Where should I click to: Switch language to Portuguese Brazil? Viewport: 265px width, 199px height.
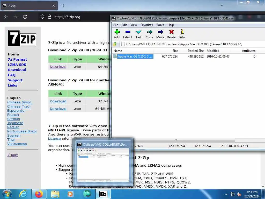[x=22, y=131]
